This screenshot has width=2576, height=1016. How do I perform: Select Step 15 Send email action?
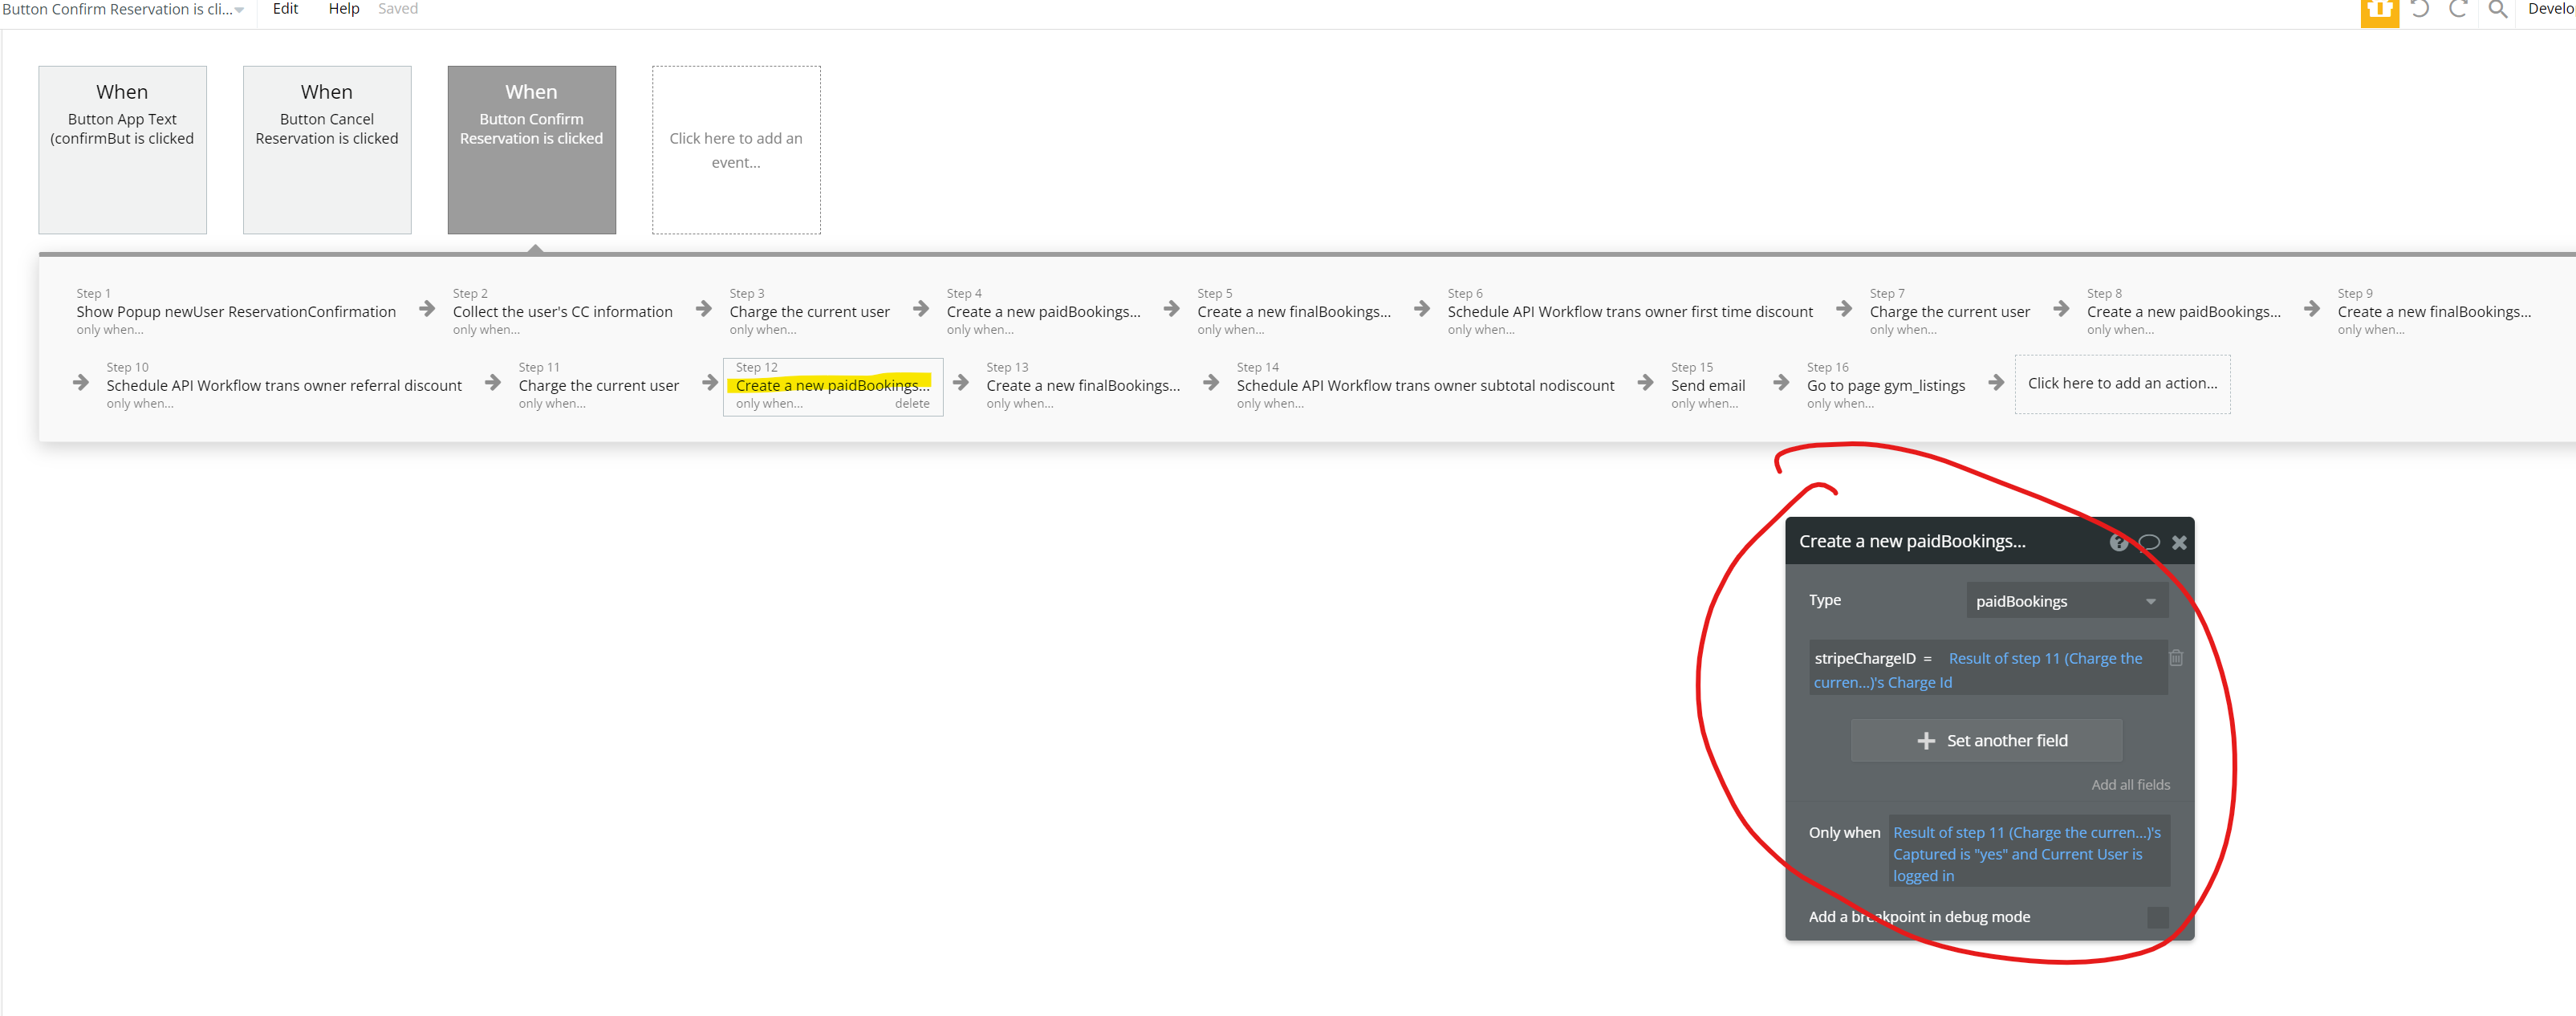(1707, 385)
